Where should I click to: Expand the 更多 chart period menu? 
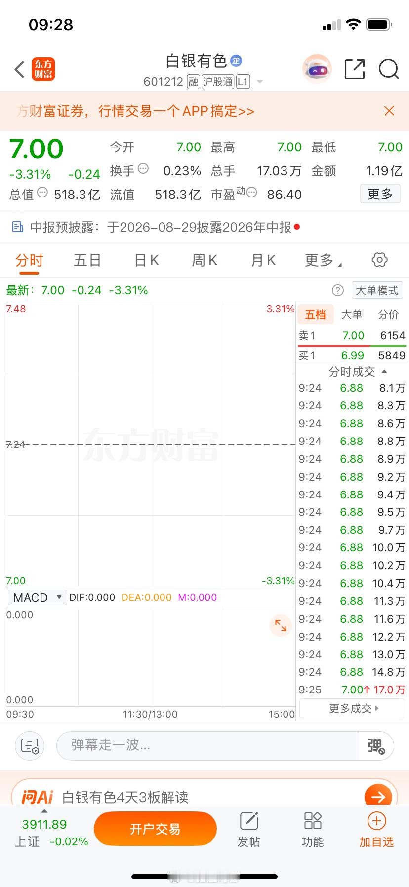[324, 260]
